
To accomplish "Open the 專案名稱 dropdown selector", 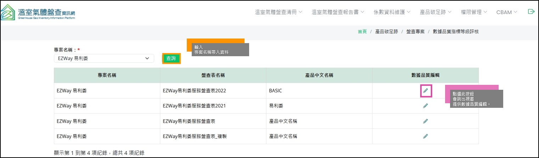I will (104, 58).
